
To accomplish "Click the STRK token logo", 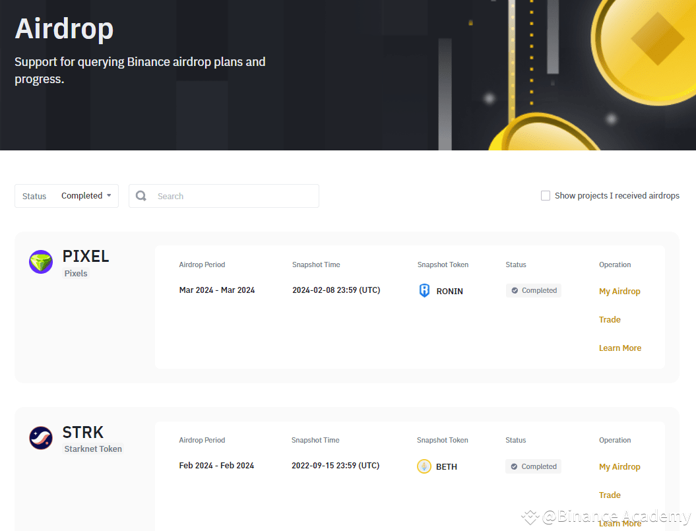I will point(41,437).
